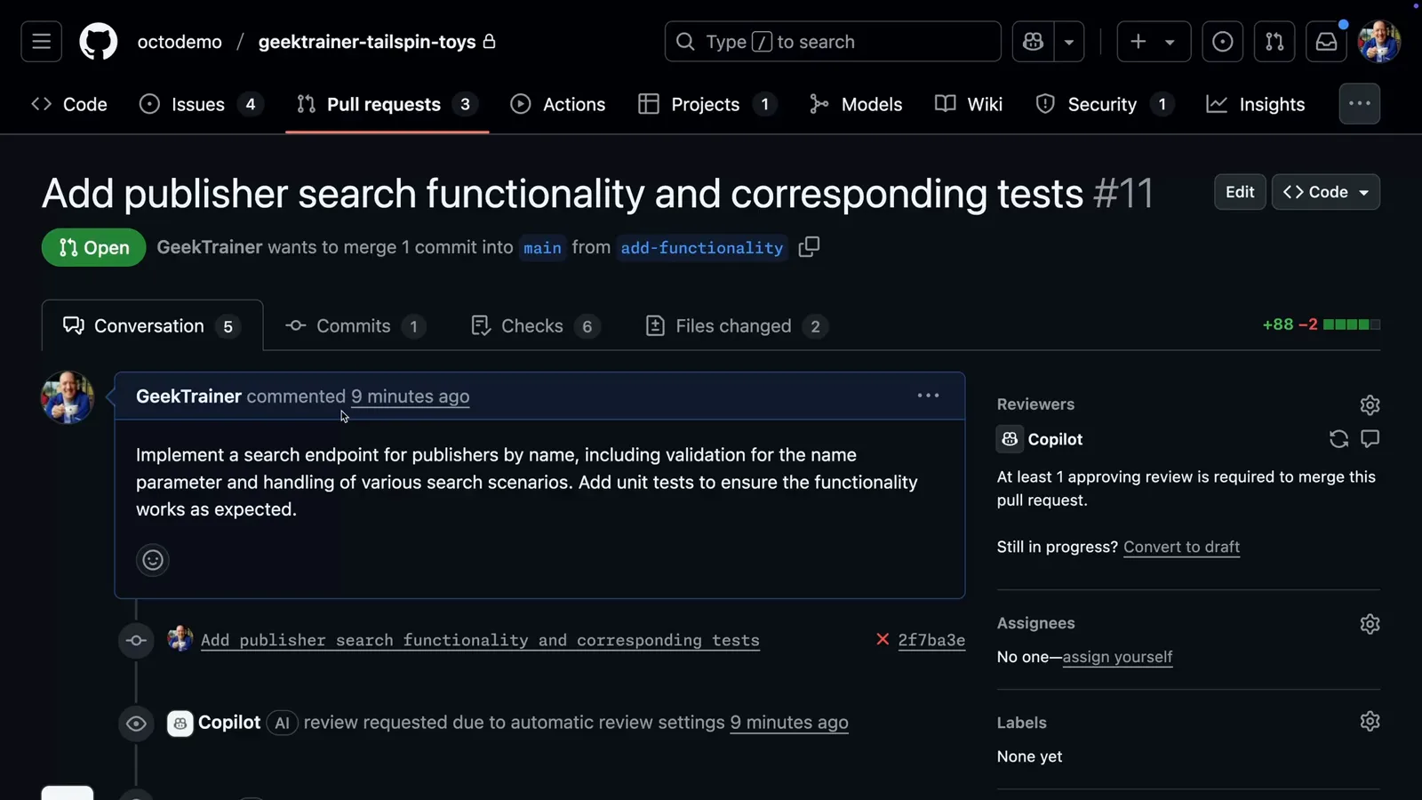Focus the search input field

coord(833,42)
